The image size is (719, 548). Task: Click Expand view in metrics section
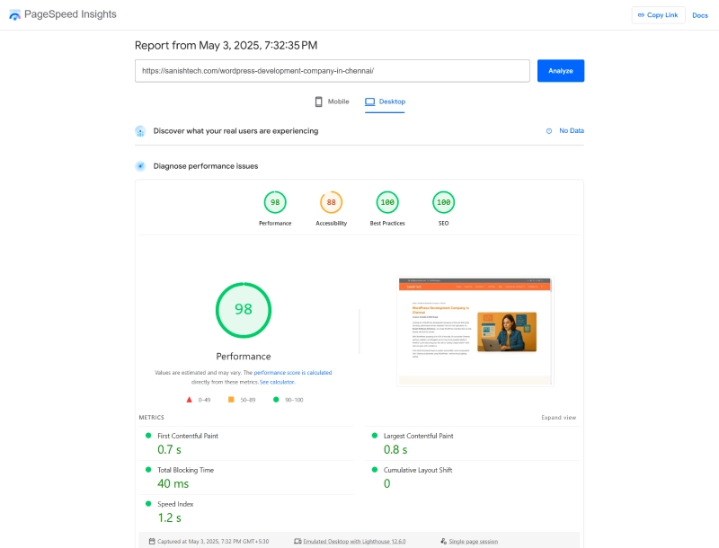tap(558, 418)
